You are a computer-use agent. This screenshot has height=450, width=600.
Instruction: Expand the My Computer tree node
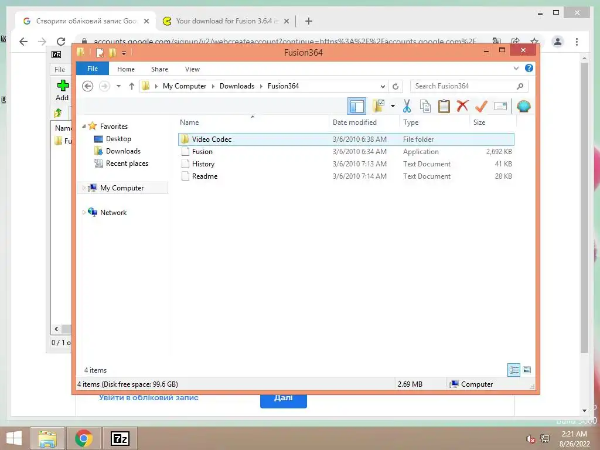coord(84,187)
